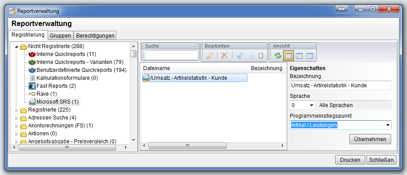
Task: Click the paste clipboard icon
Action: 261,56
